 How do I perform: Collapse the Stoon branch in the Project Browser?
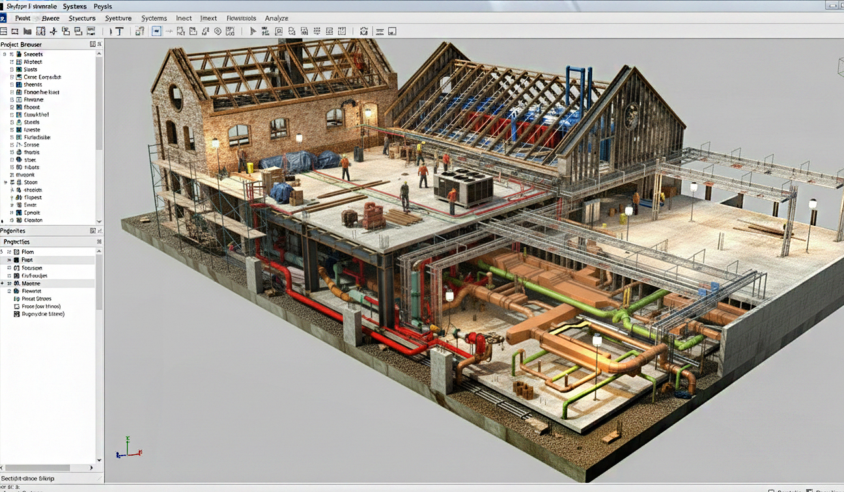[5, 182]
